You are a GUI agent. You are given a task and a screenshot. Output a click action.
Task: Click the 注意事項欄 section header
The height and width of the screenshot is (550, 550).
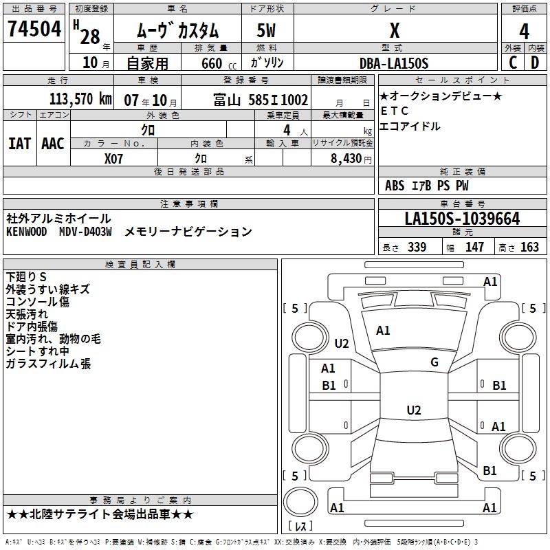tap(188, 203)
